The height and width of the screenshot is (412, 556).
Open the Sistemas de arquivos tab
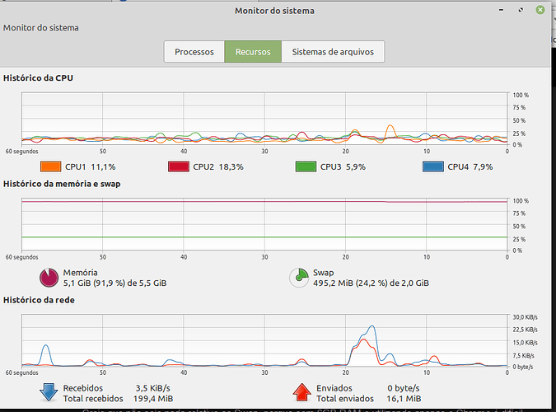pos(333,52)
